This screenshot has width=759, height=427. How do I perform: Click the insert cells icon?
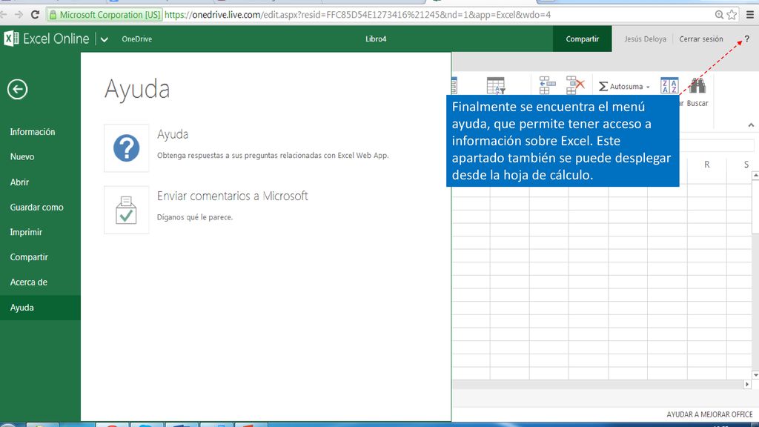(547, 85)
